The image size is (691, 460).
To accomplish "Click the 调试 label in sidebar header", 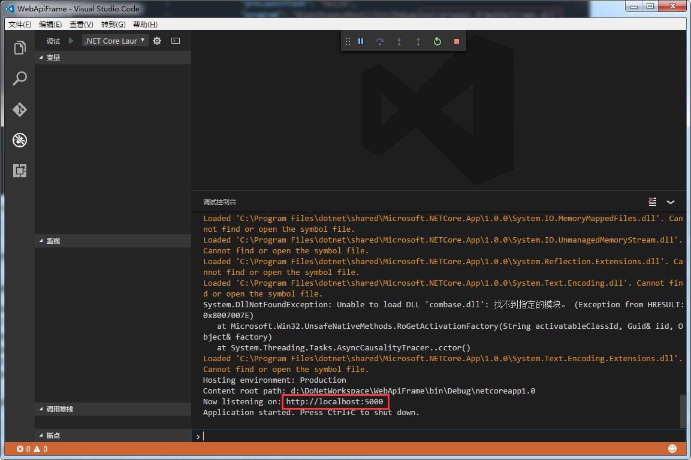I will [53, 41].
